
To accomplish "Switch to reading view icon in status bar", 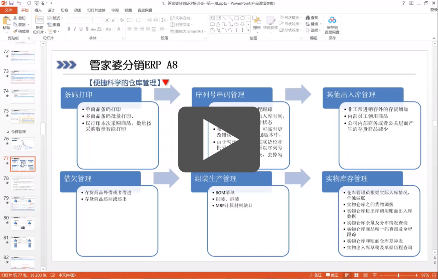I will point(365,275).
